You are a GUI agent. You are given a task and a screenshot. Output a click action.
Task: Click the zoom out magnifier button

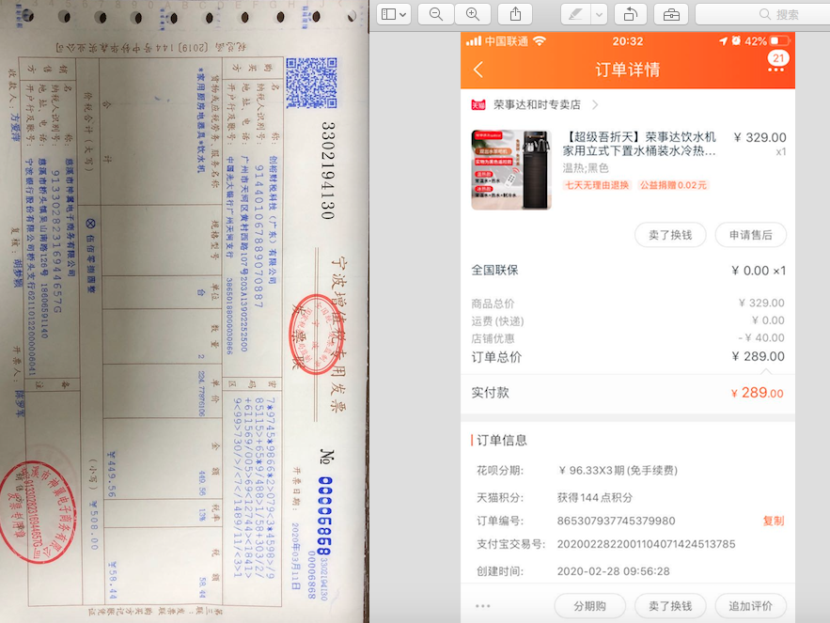(436, 14)
